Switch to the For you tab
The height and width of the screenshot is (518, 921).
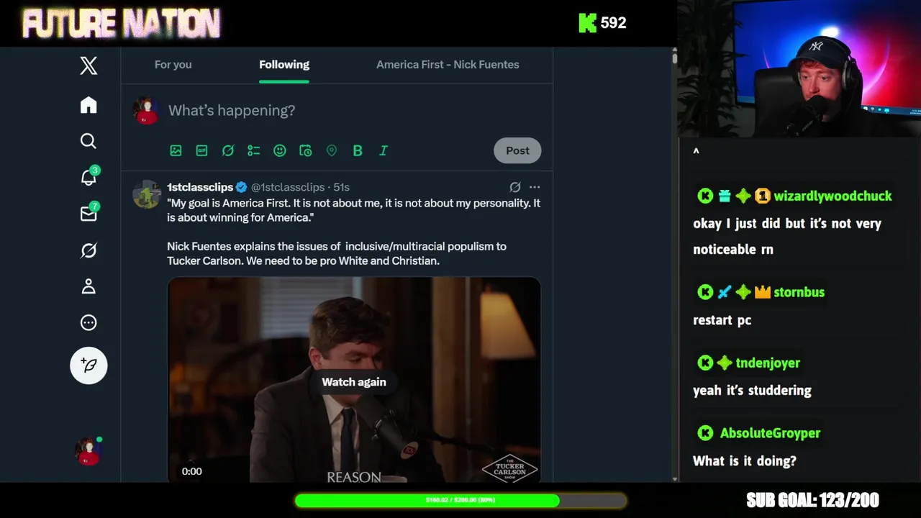[173, 65]
